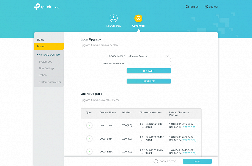Click Deco_9534's current firmware version cell

(152, 139)
